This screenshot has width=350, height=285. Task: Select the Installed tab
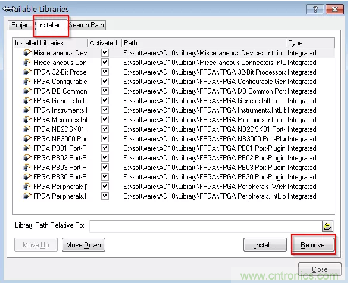[50, 25]
